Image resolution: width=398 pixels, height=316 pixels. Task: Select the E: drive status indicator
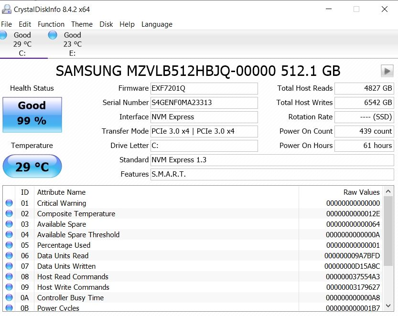pos(53,35)
